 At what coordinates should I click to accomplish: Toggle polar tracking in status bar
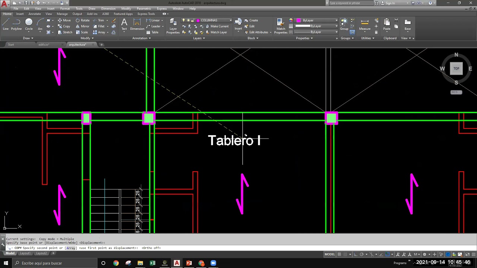[x=362, y=254]
